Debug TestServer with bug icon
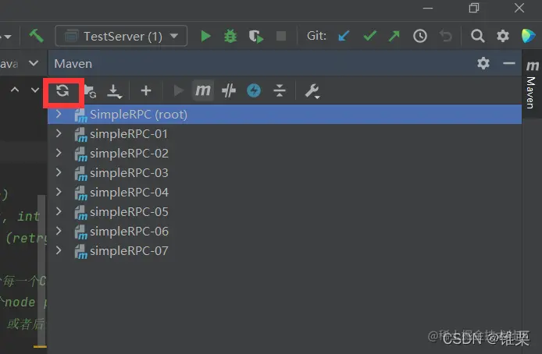The width and height of the screenshot is (542, 354). (x=230, y=36)
